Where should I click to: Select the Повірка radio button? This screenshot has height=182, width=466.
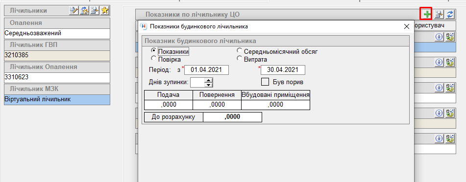pyautogui.click(x=154, y=59)
